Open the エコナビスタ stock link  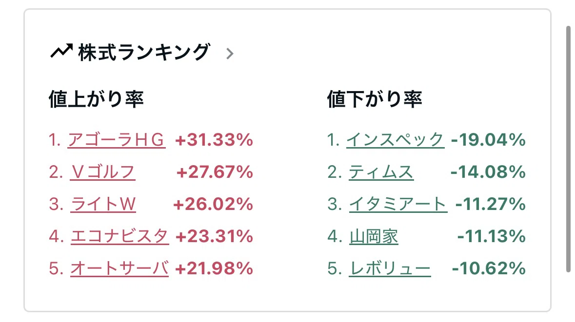pos(119,236)
